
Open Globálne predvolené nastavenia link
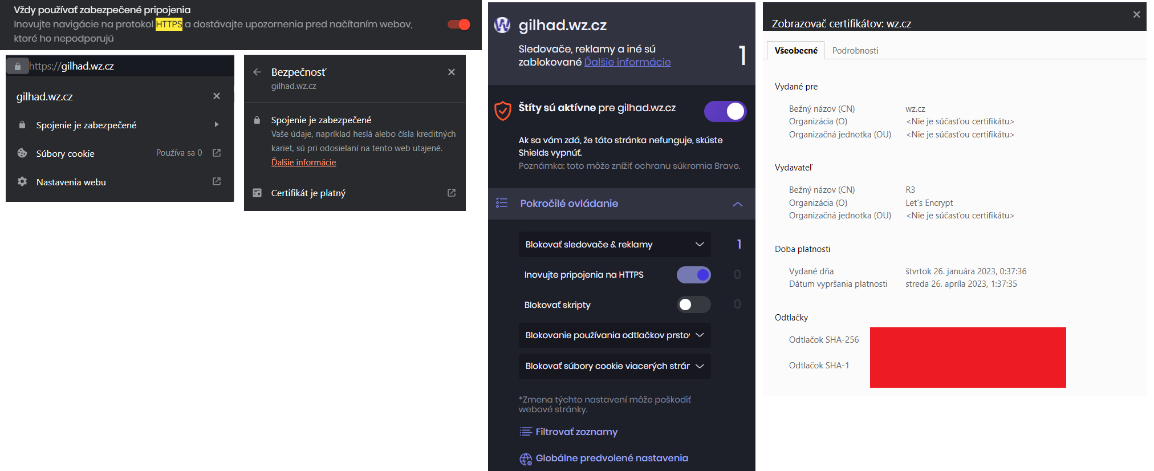click(x=611, y=458)
